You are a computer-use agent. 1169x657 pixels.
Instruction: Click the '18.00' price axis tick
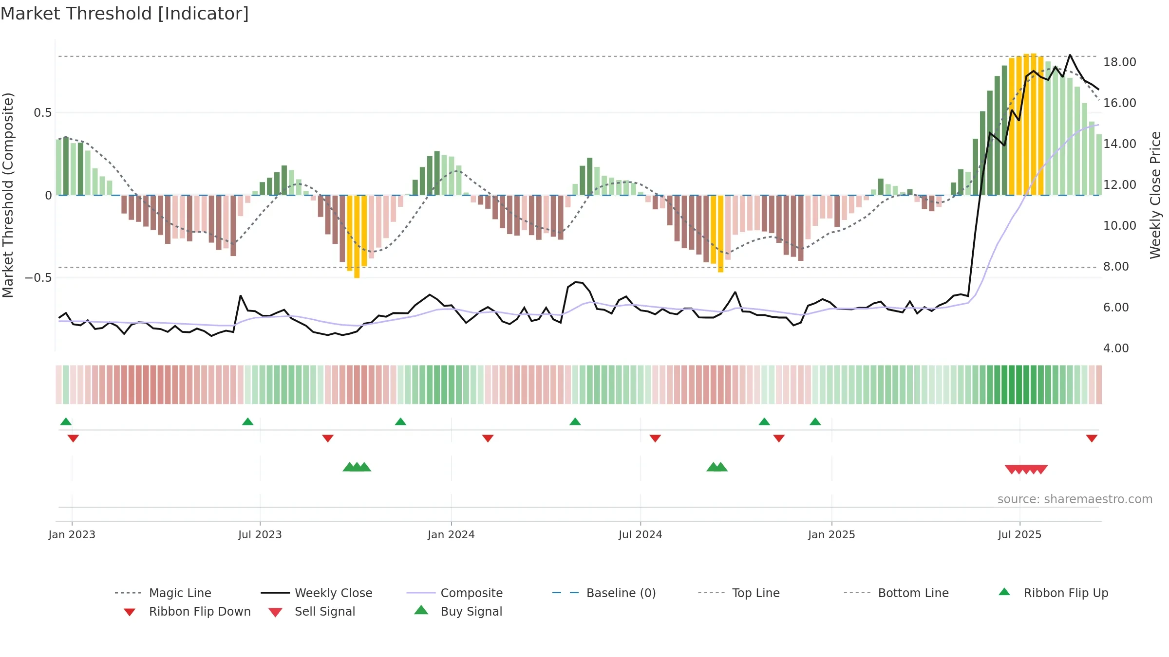(x=1120, y=62)
